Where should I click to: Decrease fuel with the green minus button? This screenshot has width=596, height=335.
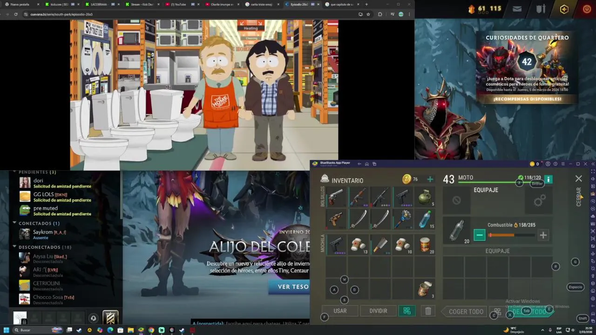point(479,235)
